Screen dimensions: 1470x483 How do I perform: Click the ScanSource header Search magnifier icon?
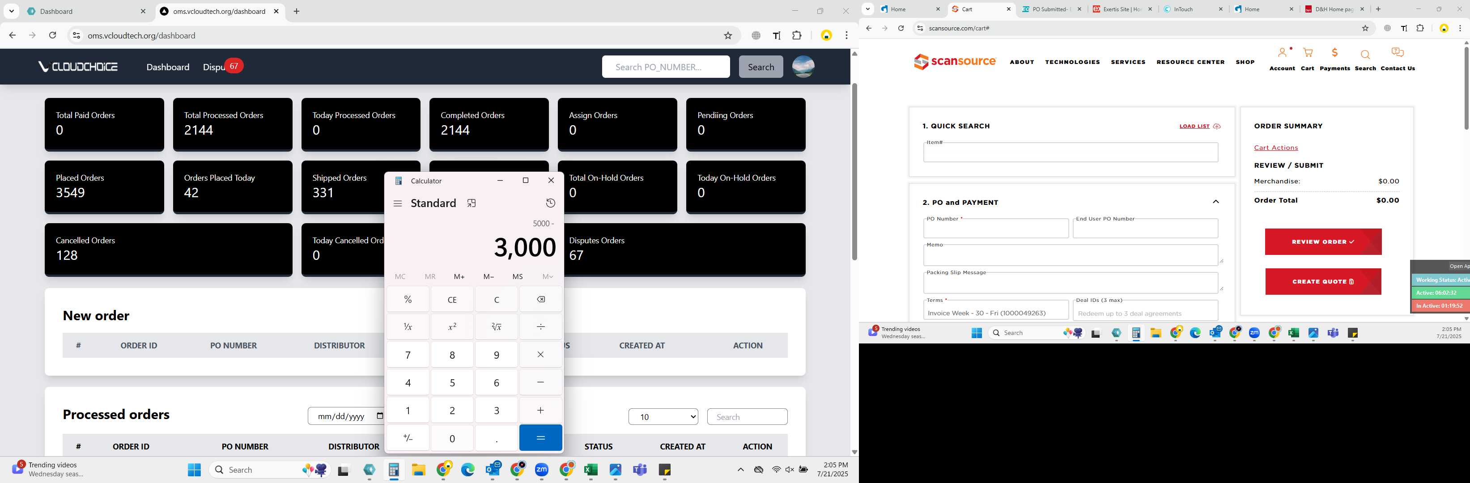click(1365, 55)
